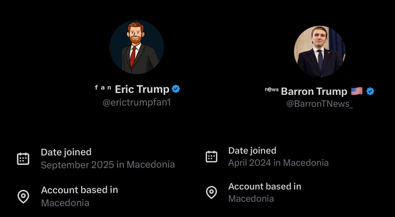The width and height of the screenshot is (395, 217).
Task: Select "September 2025 in Macedonia" text
Action: [108, 164]
